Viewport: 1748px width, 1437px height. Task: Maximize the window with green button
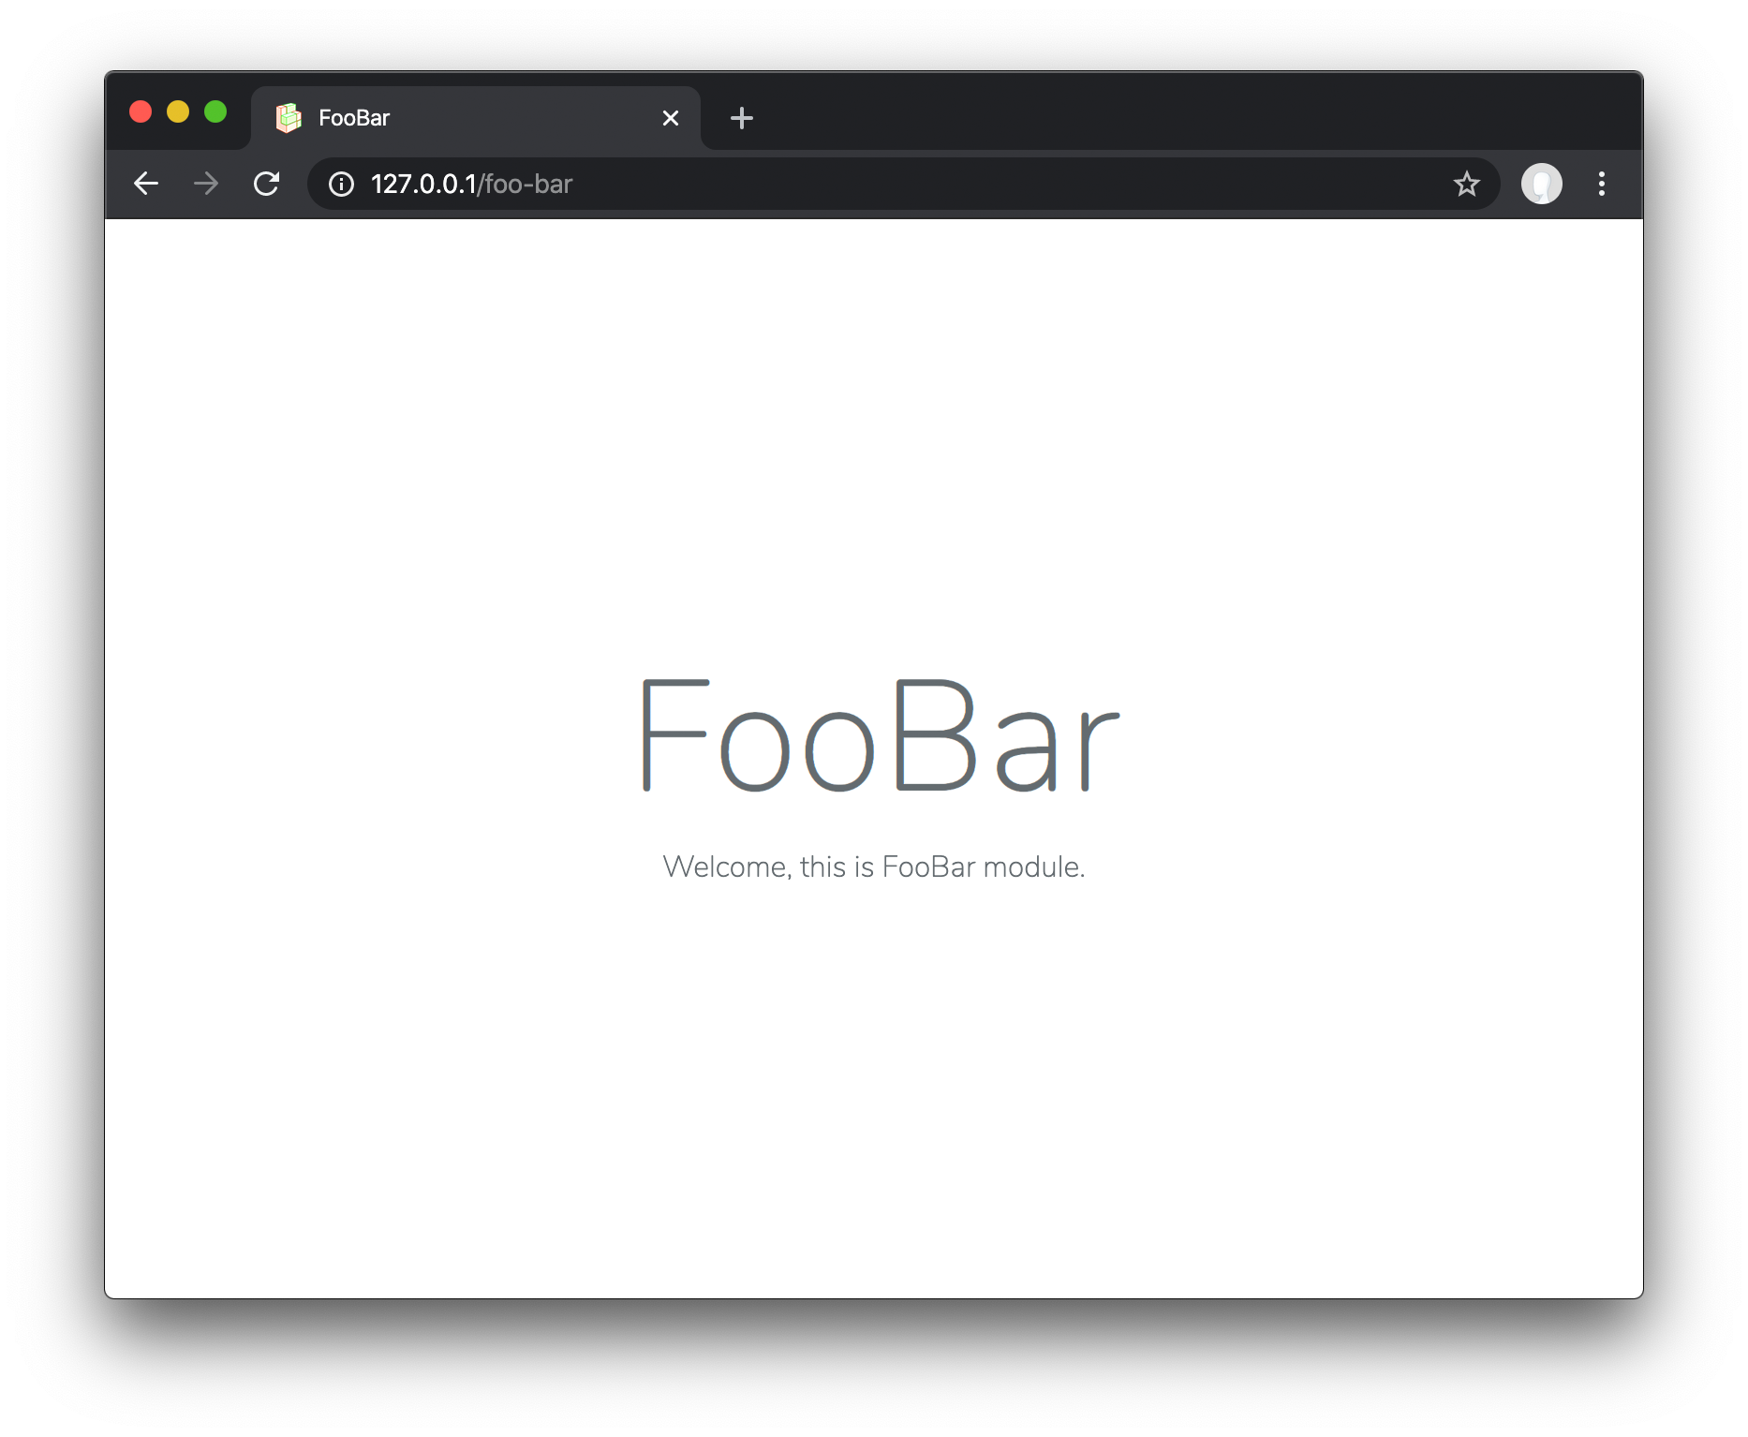pos(215,112)
